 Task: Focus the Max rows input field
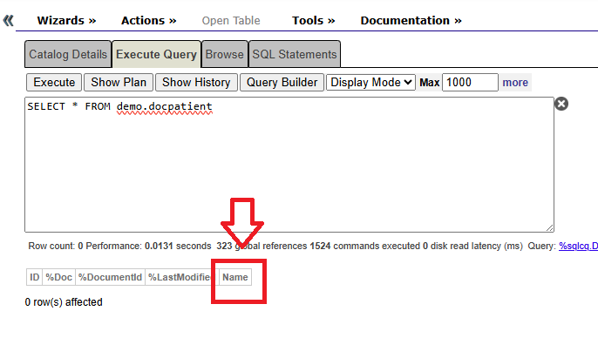click(x=470, y=82)
